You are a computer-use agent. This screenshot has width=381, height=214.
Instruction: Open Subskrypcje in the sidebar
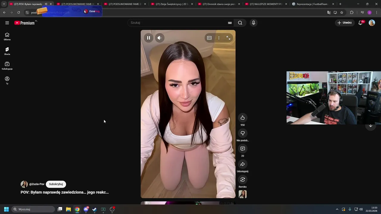click(x=7, y=66)
